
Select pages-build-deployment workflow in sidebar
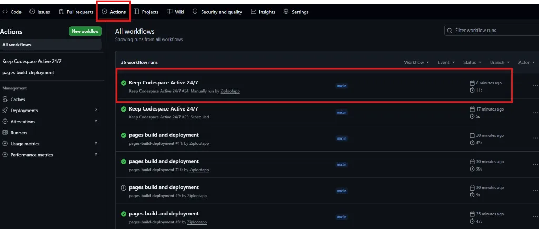[x=28, y=72]
